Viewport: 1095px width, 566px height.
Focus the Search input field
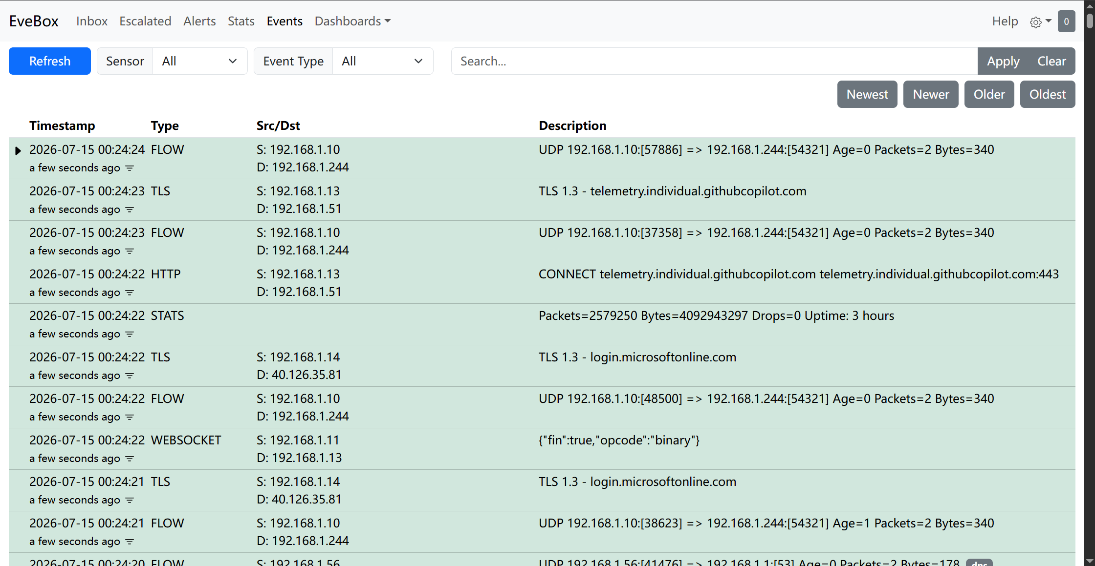click(714, 61)
